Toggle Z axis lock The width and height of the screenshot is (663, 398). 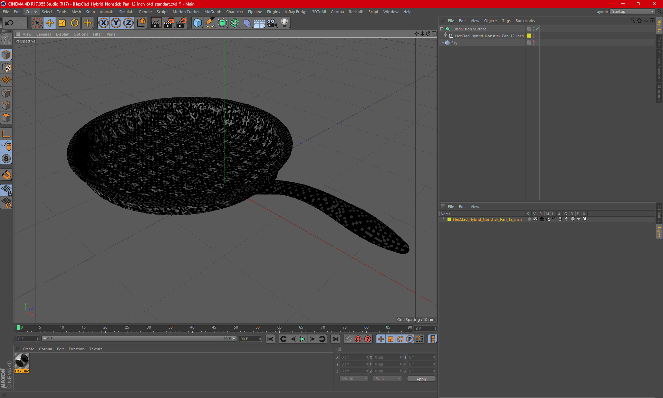[128, 23]
